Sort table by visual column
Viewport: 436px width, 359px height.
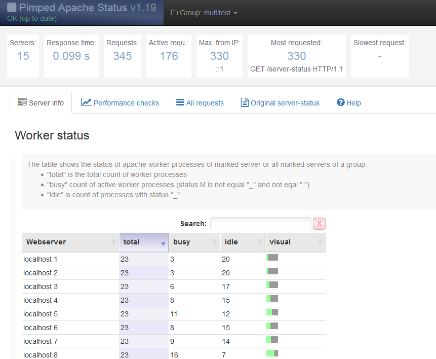295,242
